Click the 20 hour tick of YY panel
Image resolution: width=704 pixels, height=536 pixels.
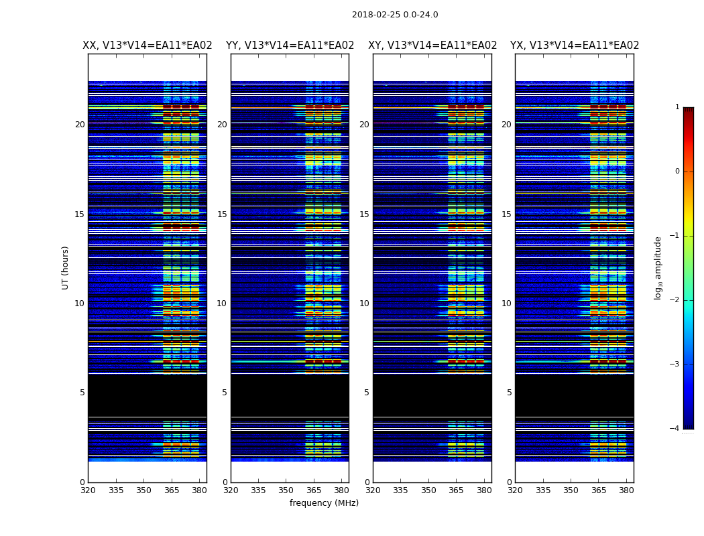(222, 124)
